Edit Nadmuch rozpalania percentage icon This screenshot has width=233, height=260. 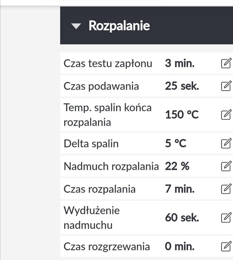[x=226, y=166]
